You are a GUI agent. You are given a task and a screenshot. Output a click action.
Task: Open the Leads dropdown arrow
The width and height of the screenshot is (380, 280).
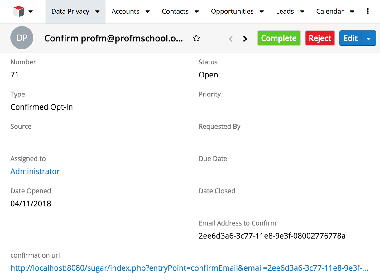pyautogui.click(x=302, y=12)
